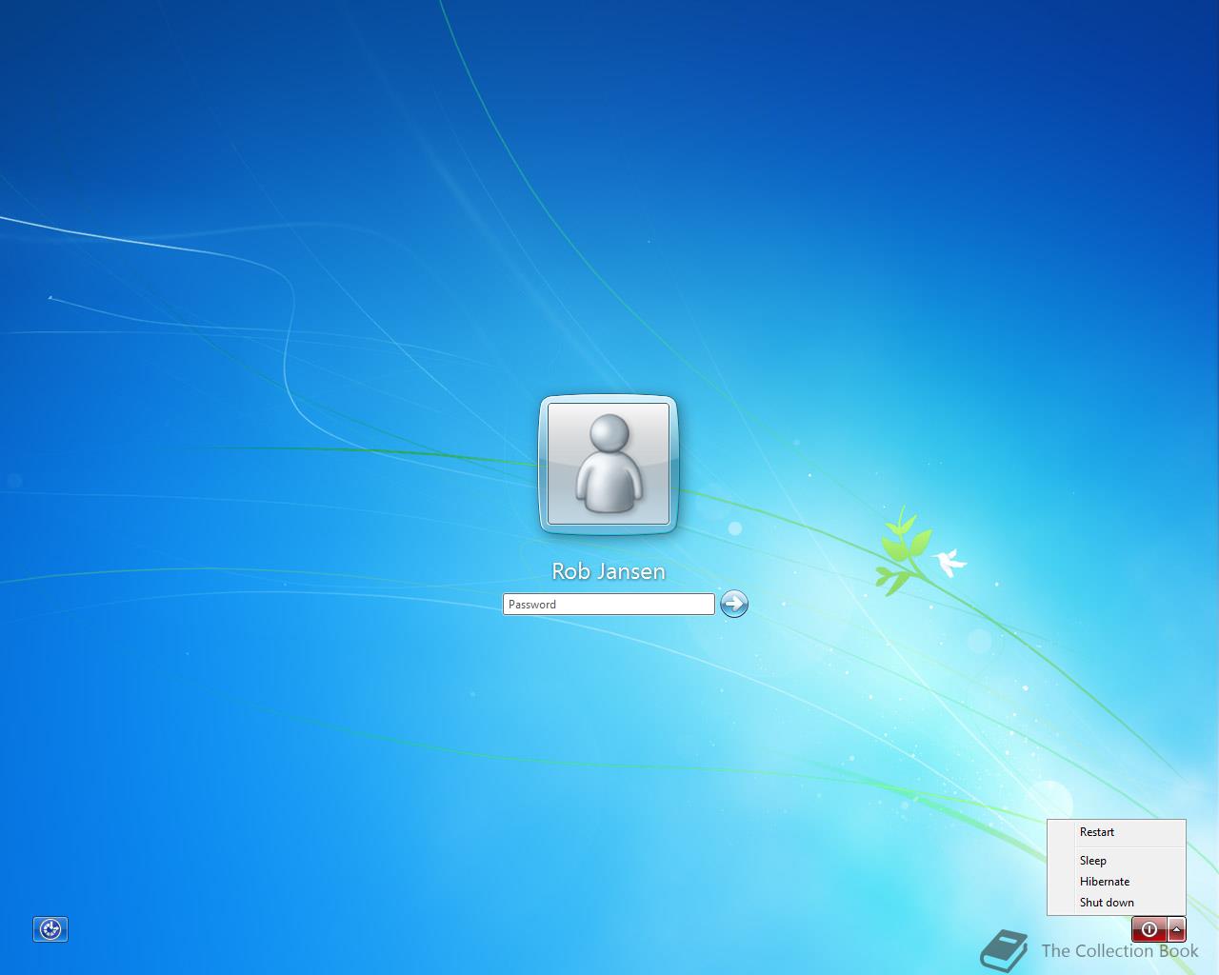Viewport: 1219px width, 975px height.
Task: Click the Rob Jansen user name
Action: pyautogui.click(x=609, y=571)
